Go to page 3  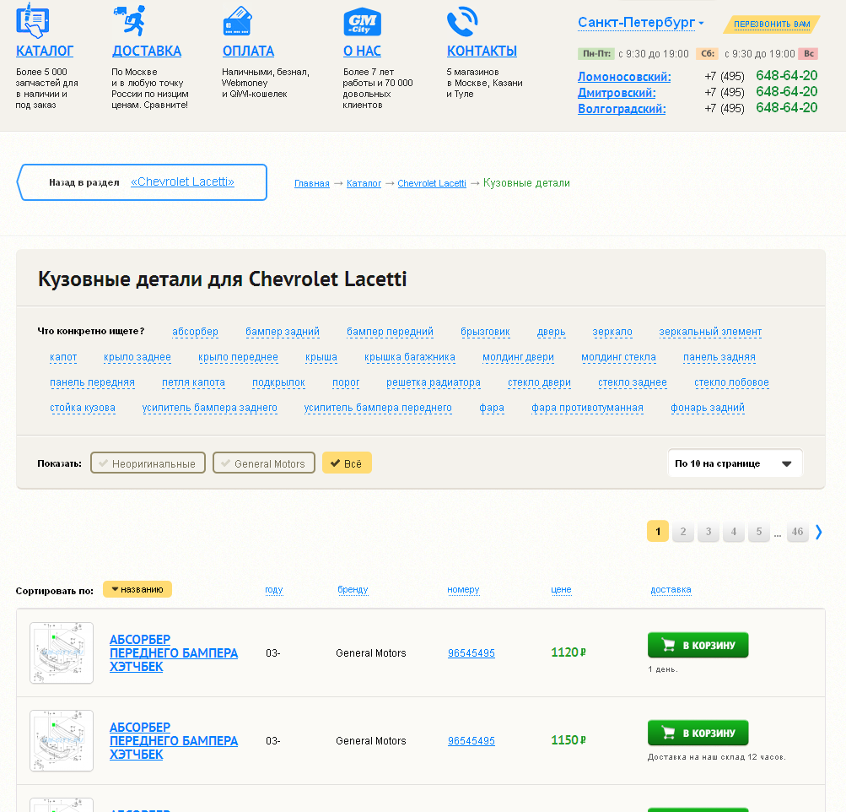click(x=709, y=532)
